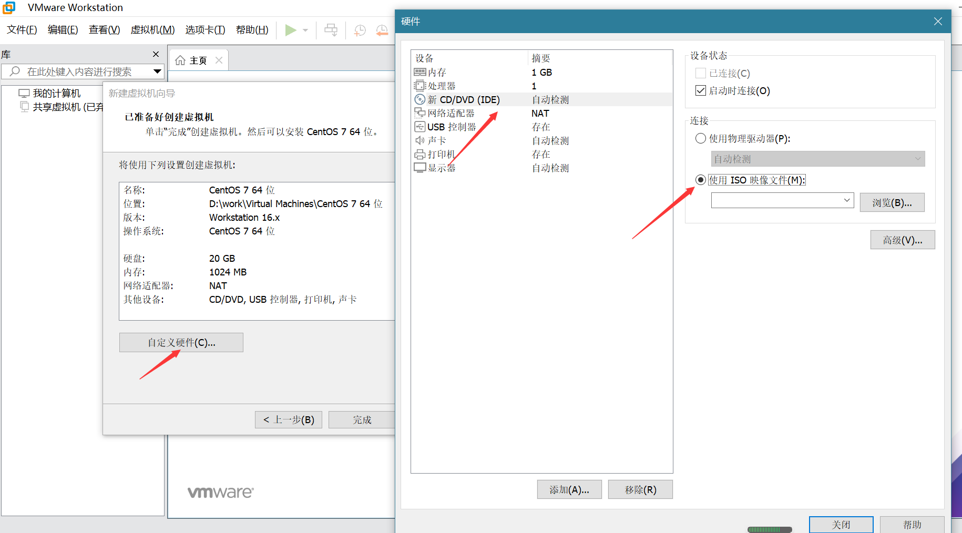The image size is (962, 533).
Task: Open the 选项卡(T) menu
Action: pyautogui.click(x=206, y=30)
